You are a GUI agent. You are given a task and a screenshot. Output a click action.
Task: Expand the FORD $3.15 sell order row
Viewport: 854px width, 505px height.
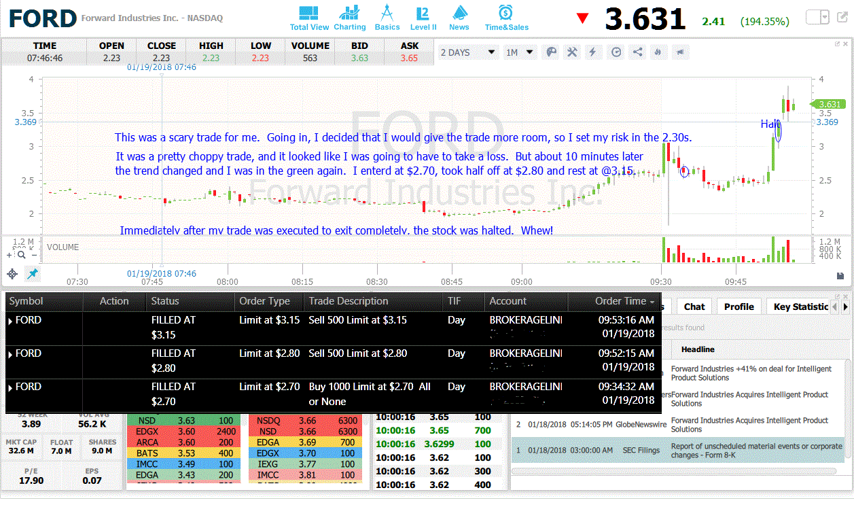(x=10, y=320)
